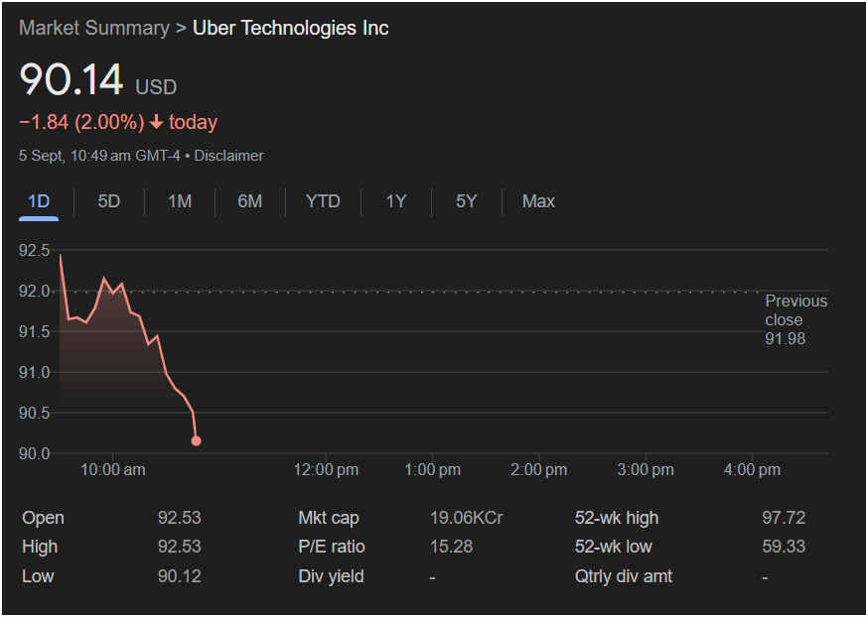Select the 90.14 price value
Image resolution: width=868 pixels, height=617 pixels.
pyautogui.click(x=71, y=80)
